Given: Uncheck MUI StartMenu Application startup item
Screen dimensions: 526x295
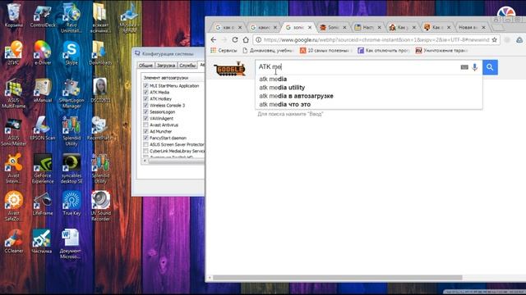Looking at the screenshot, I should pos(145,85).
